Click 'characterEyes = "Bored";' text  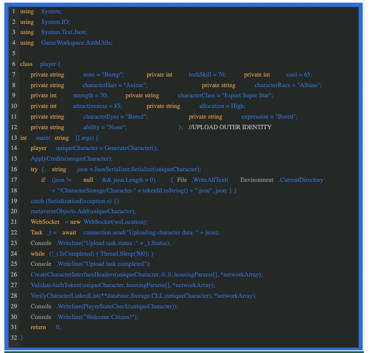[116, 116]
